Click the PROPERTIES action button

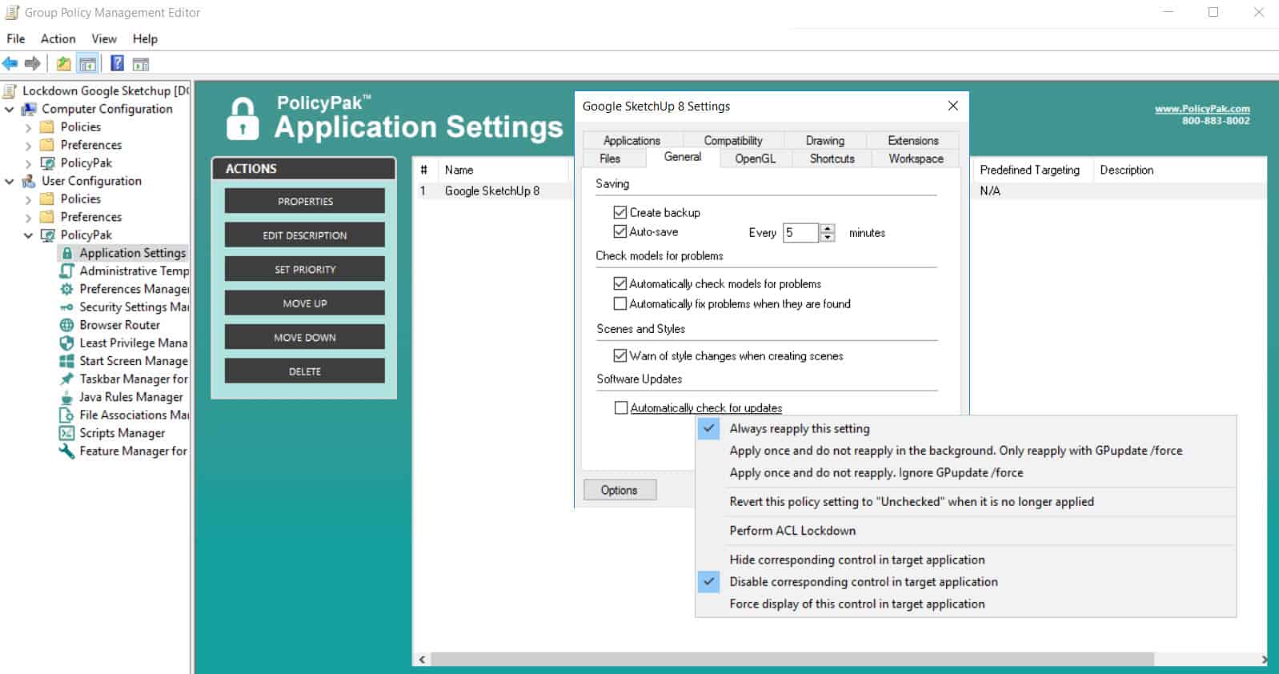(x=304, y=201)
